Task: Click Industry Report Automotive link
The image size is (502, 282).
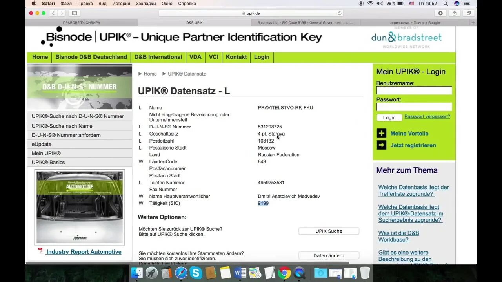Action: click(x=84, y=252)
